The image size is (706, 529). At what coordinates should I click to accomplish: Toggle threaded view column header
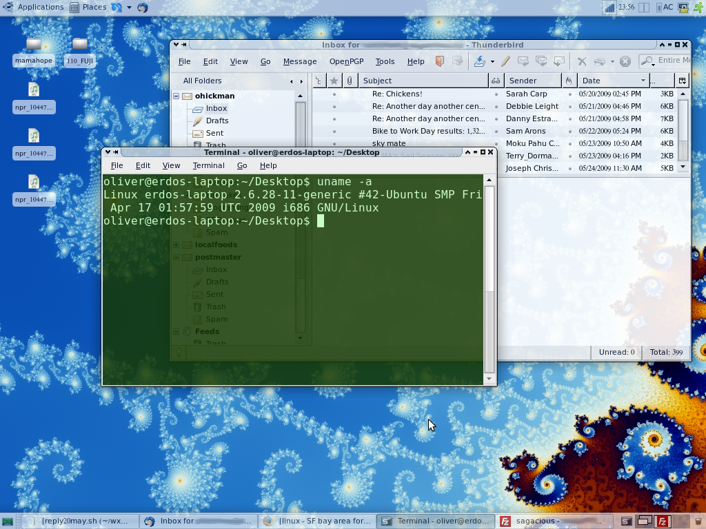point(319,81)
